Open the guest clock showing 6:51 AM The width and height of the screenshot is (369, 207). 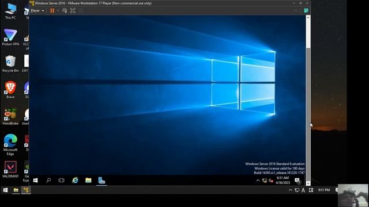(283, 180)
